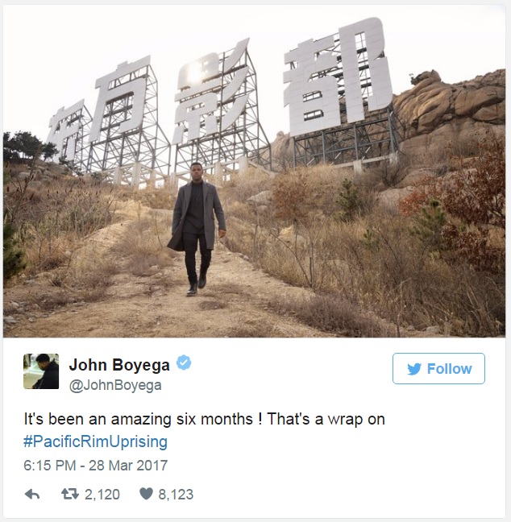Open the John Boyega display name link
The height and width of the screenshot is (522, 511).
[x=119, y=365]
